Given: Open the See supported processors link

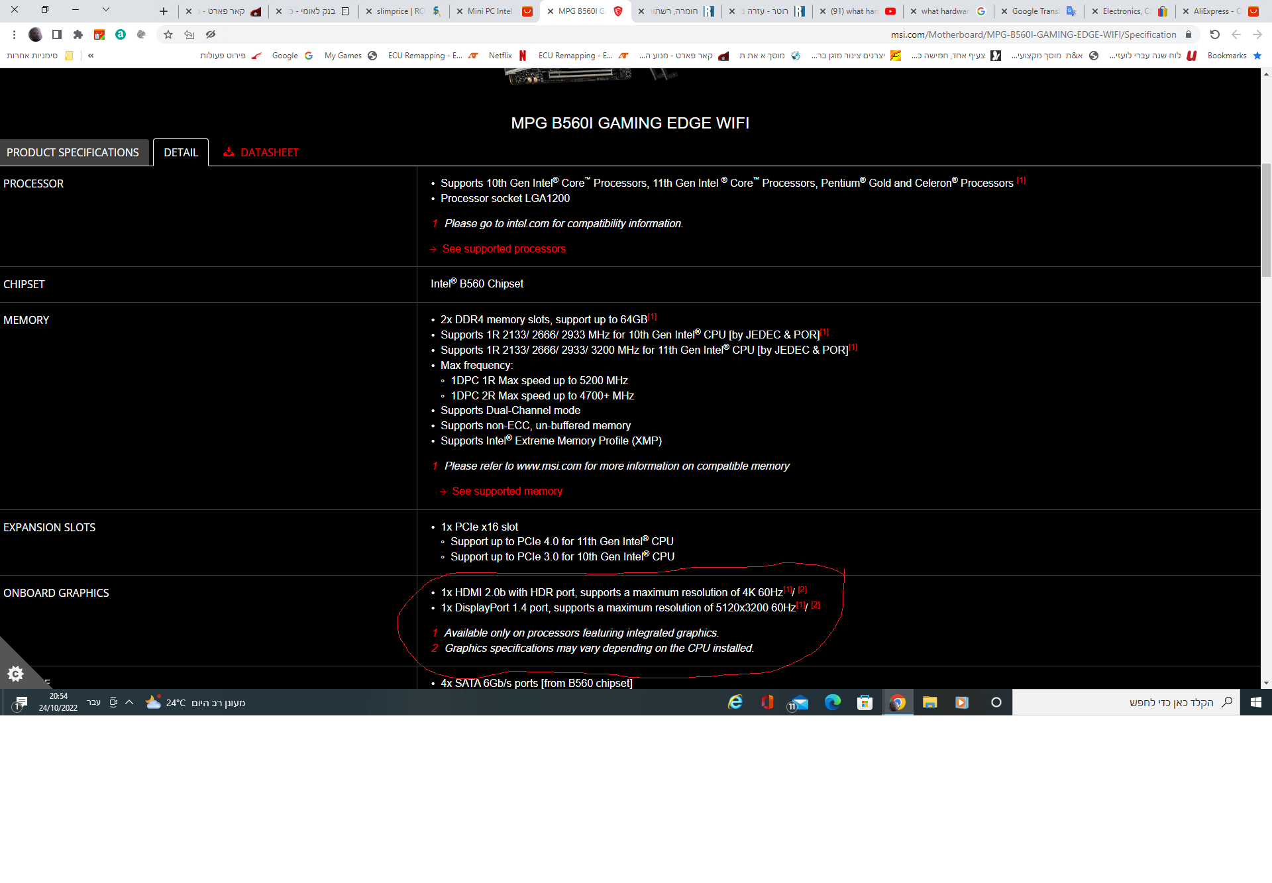Looking at the screenshot, I should coord(503,249).
